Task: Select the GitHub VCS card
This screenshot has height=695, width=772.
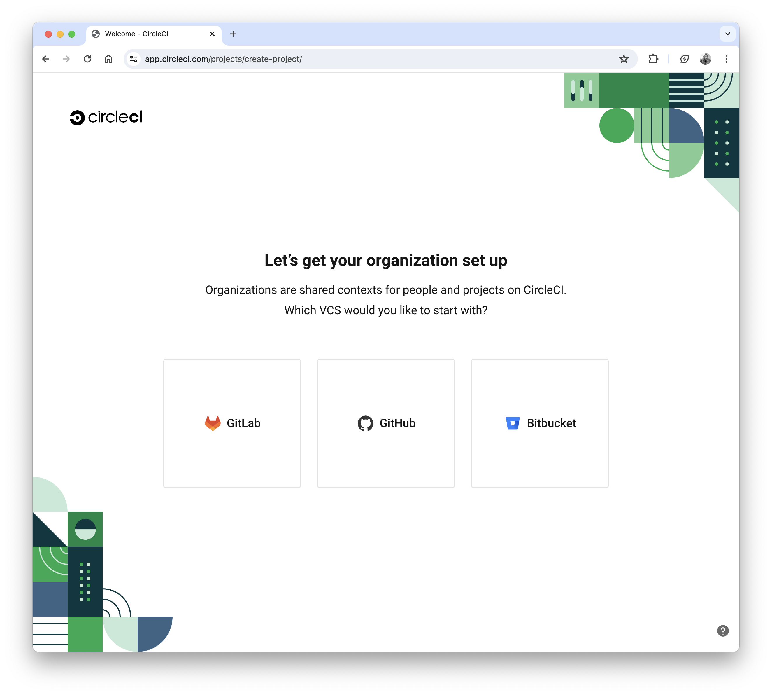Action: [x=386, y=423]
